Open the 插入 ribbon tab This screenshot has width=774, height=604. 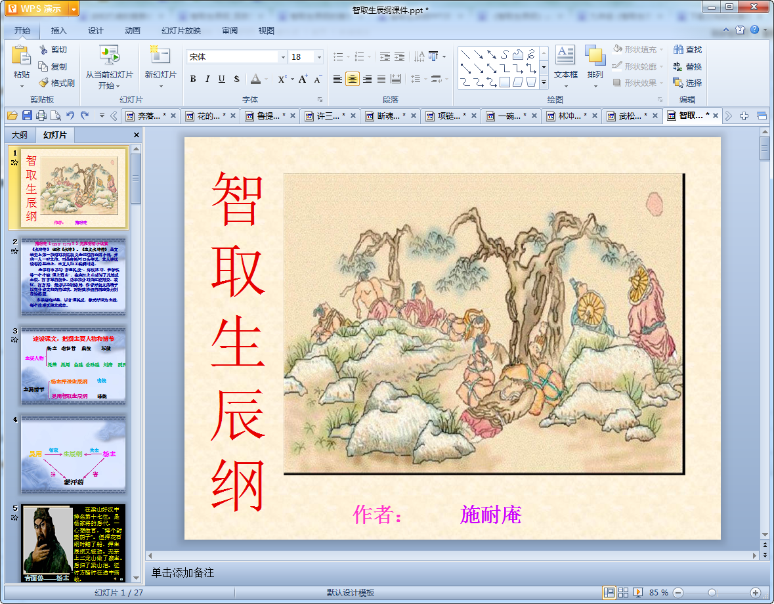click(58, 31)
